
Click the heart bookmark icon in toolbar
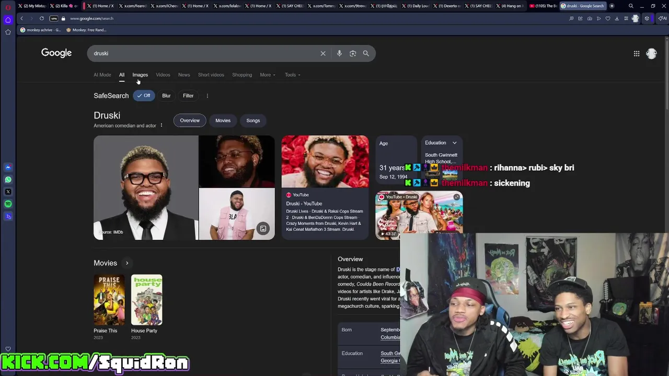click(608, 18)
